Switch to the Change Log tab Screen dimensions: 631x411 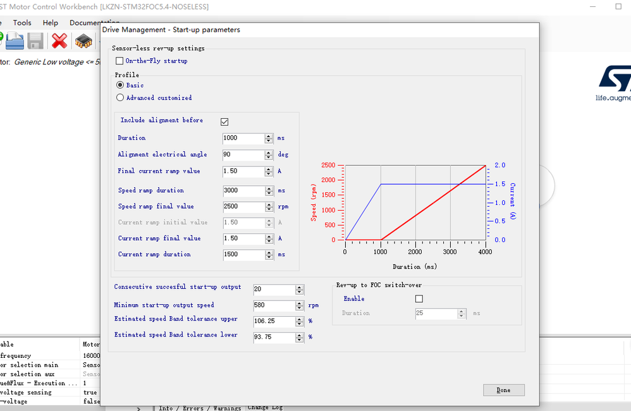pyautogui.click(x=265, y=407)
